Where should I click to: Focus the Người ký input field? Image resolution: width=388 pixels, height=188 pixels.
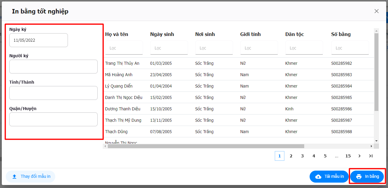(53, 67)
